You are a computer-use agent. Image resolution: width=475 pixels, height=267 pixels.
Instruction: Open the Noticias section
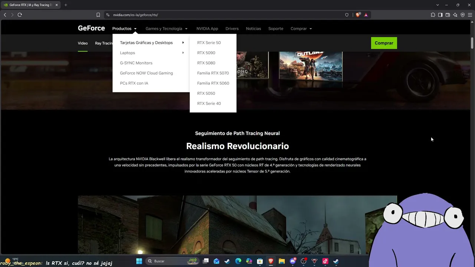pyautogui.click(x=253, y=29)
